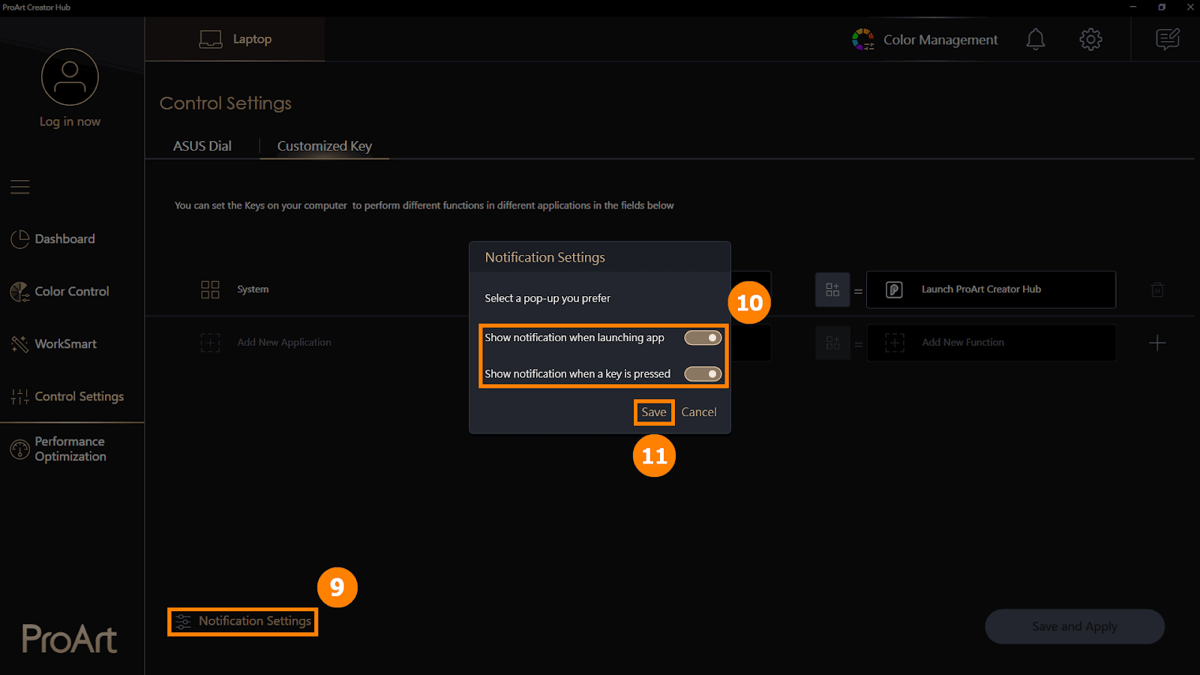This screenshot has height=675, width=1200.
Task: Open the feedback note icon
Action: point(1168,39)
